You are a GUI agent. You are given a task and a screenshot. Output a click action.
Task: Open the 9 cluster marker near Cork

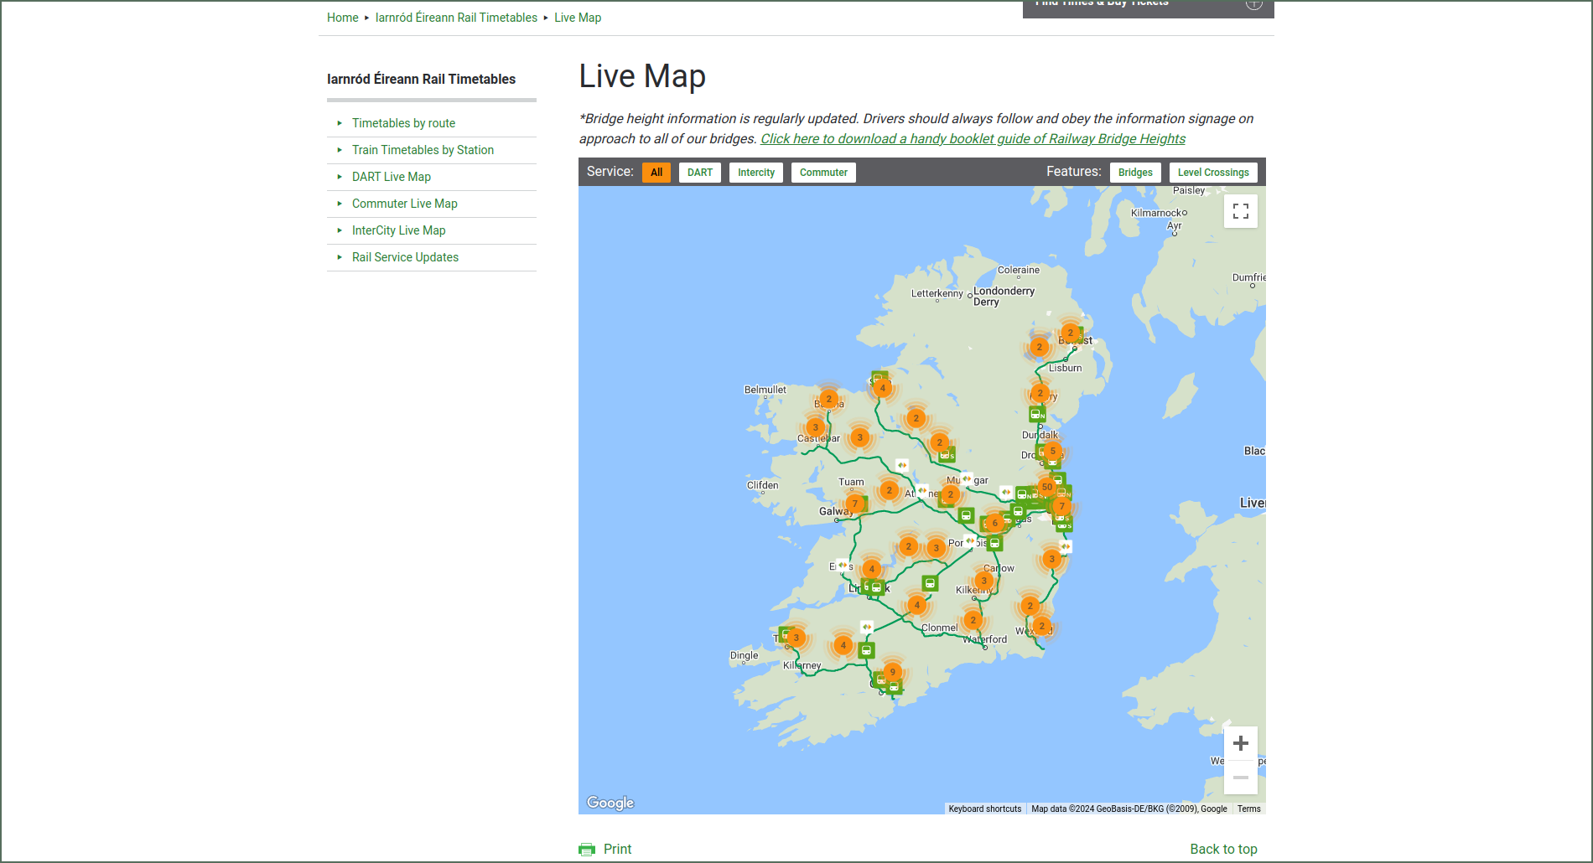click(893, 672)
